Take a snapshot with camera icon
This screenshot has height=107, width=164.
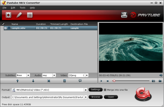click(153, 81)
